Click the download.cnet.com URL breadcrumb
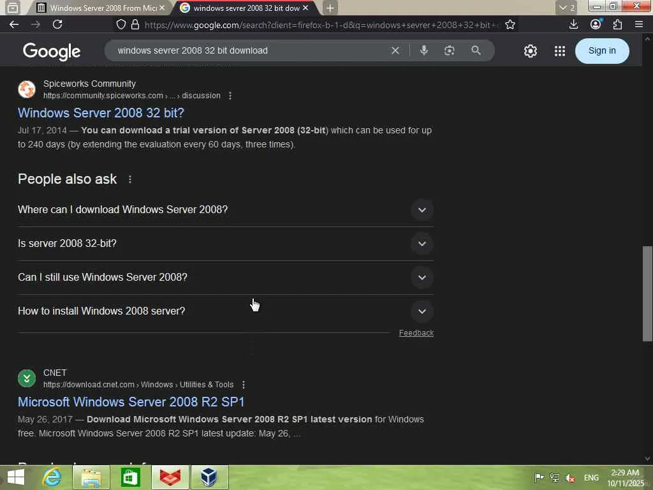Image resolution: width=653 pixels, height=490 pixels. tap(138, 385)
